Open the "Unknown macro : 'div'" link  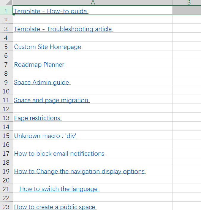(x=46, y=136)
